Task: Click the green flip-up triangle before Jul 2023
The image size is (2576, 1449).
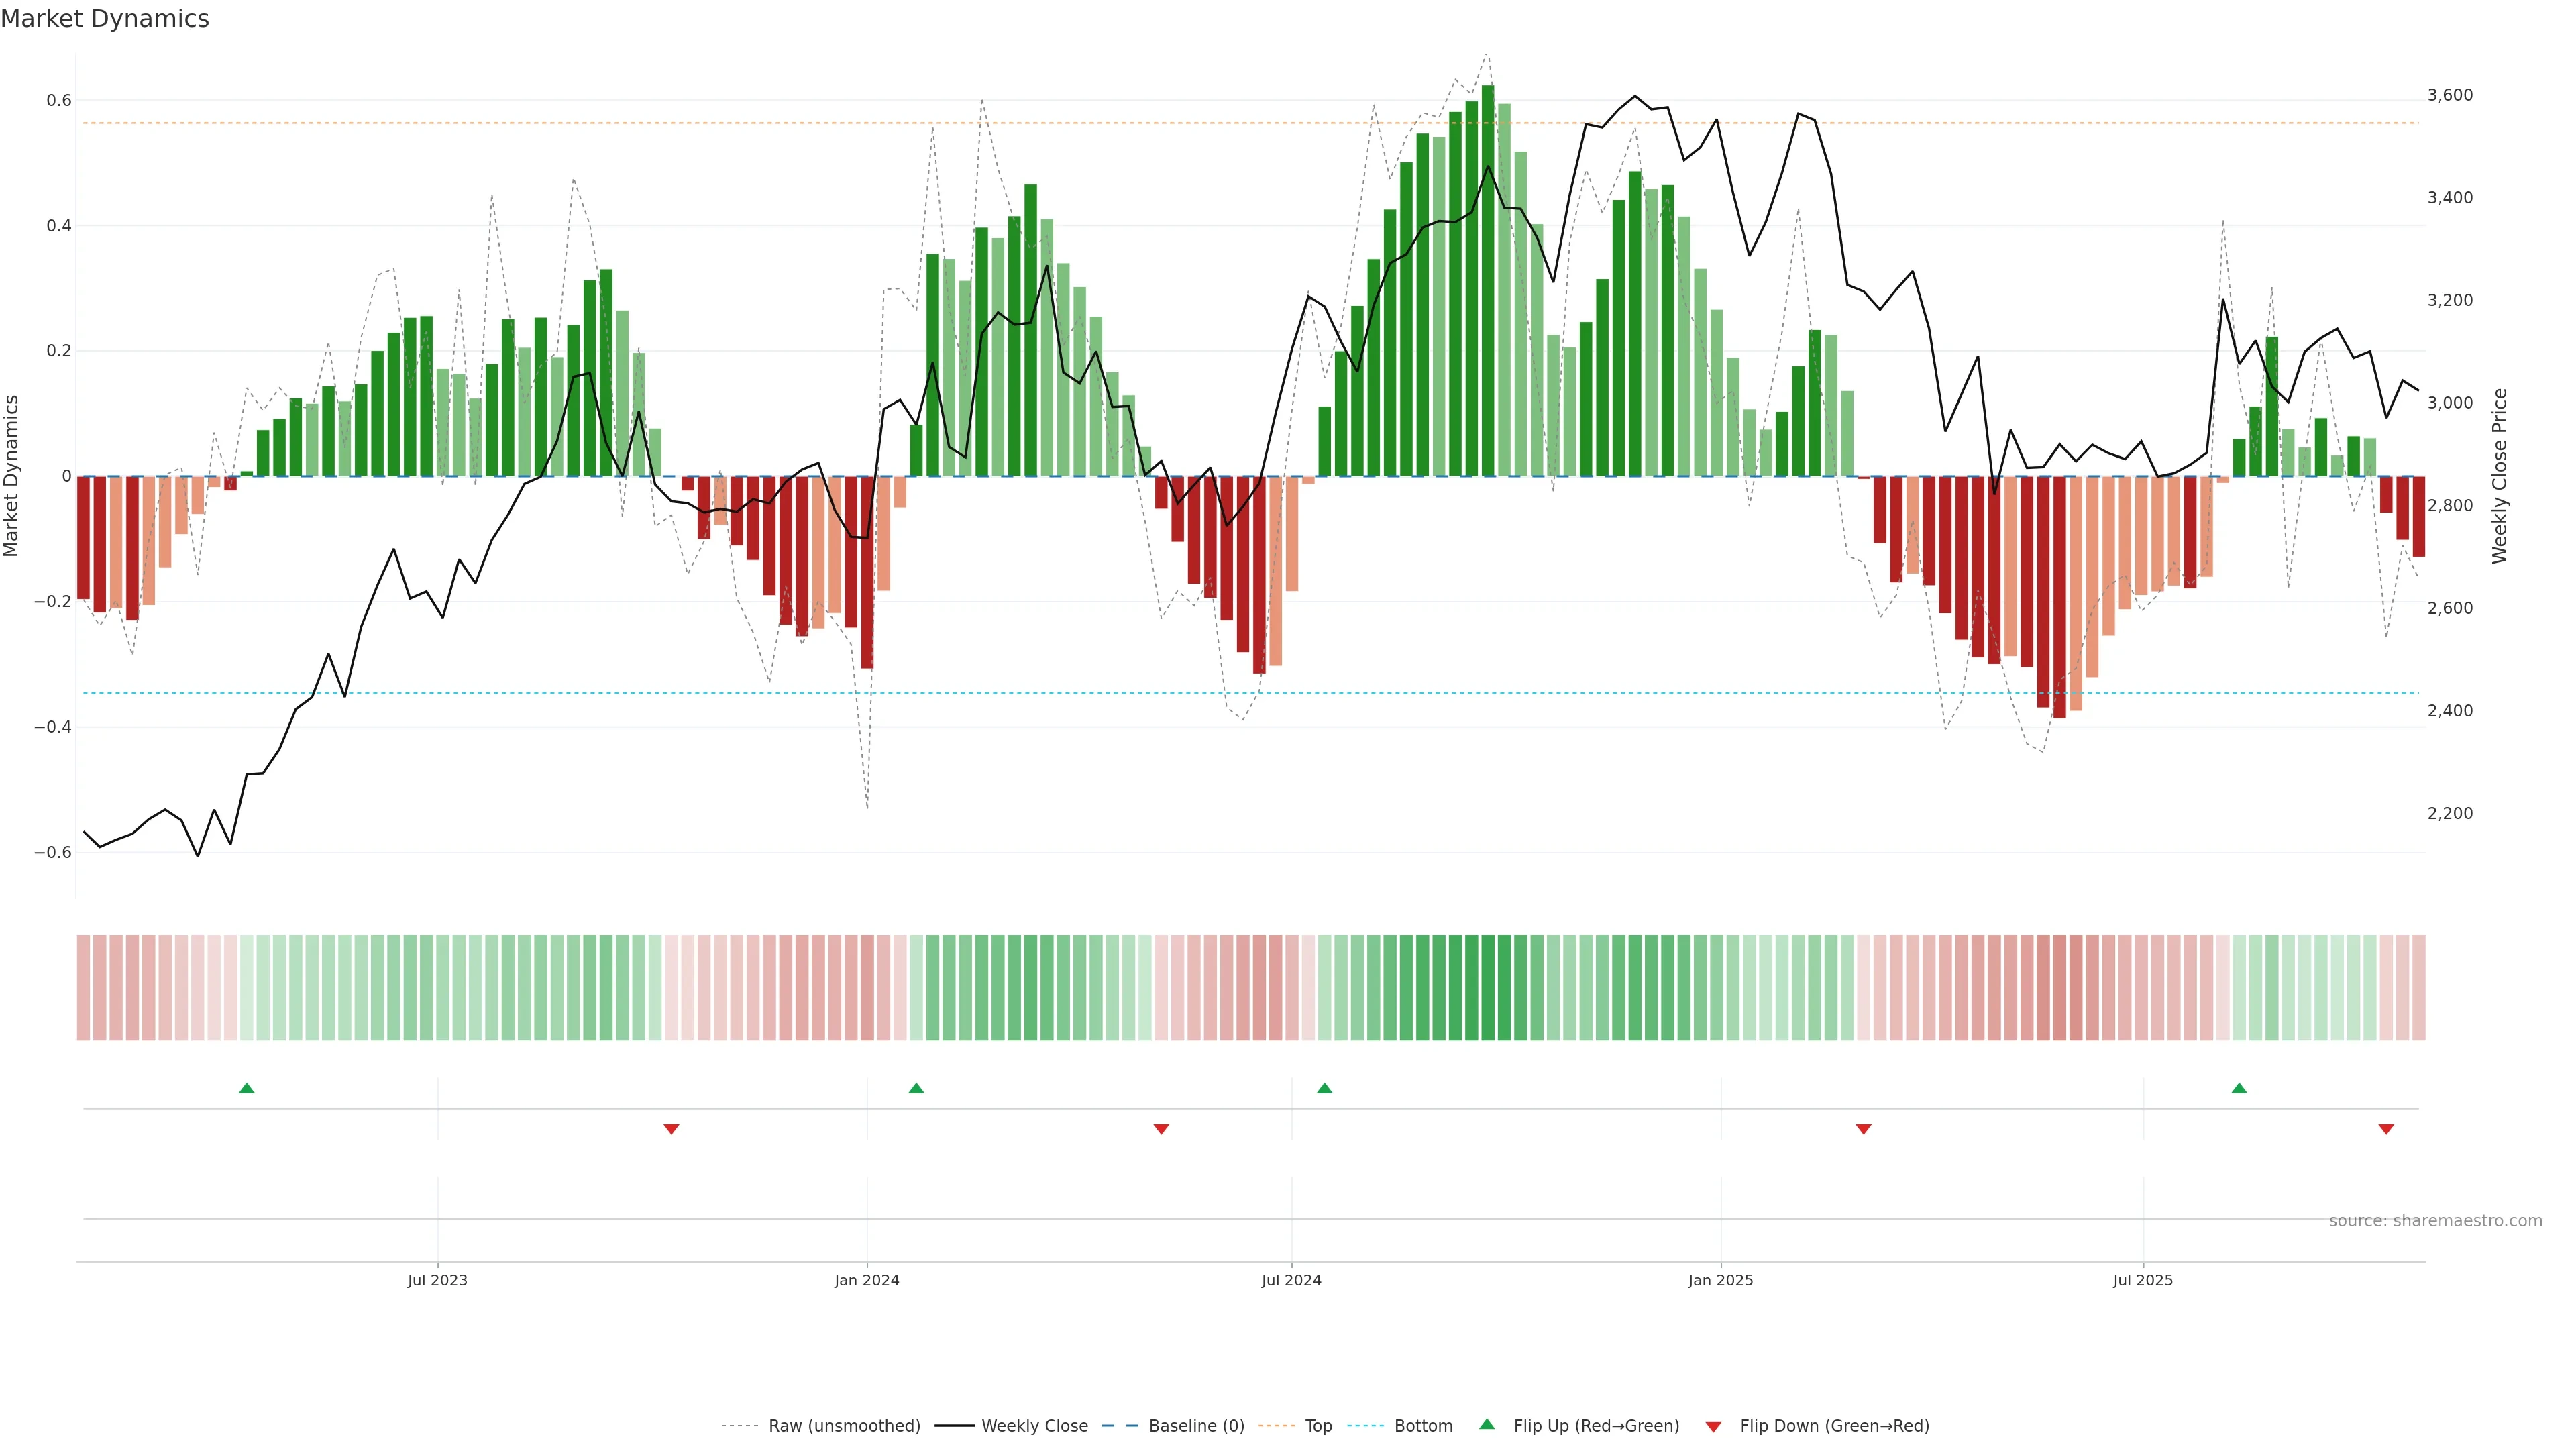Action: coord(247,1088)
